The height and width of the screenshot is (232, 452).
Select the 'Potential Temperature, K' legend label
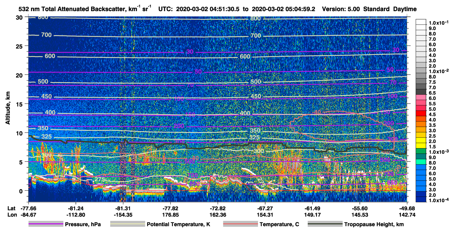(178, 225)
